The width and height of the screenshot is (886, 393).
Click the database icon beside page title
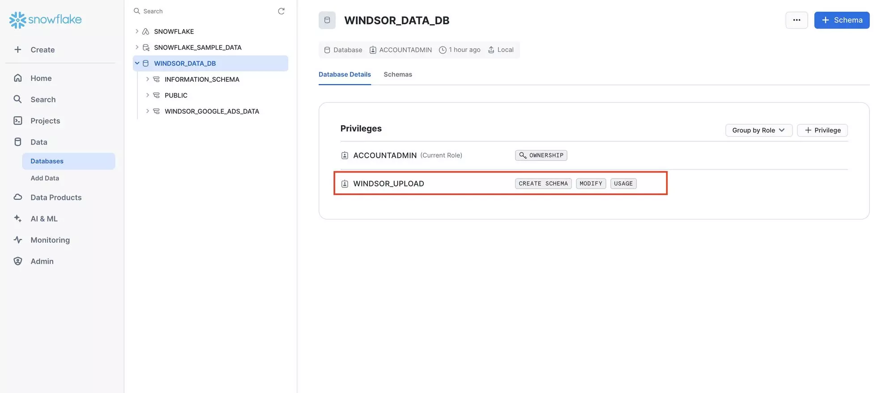327,20
